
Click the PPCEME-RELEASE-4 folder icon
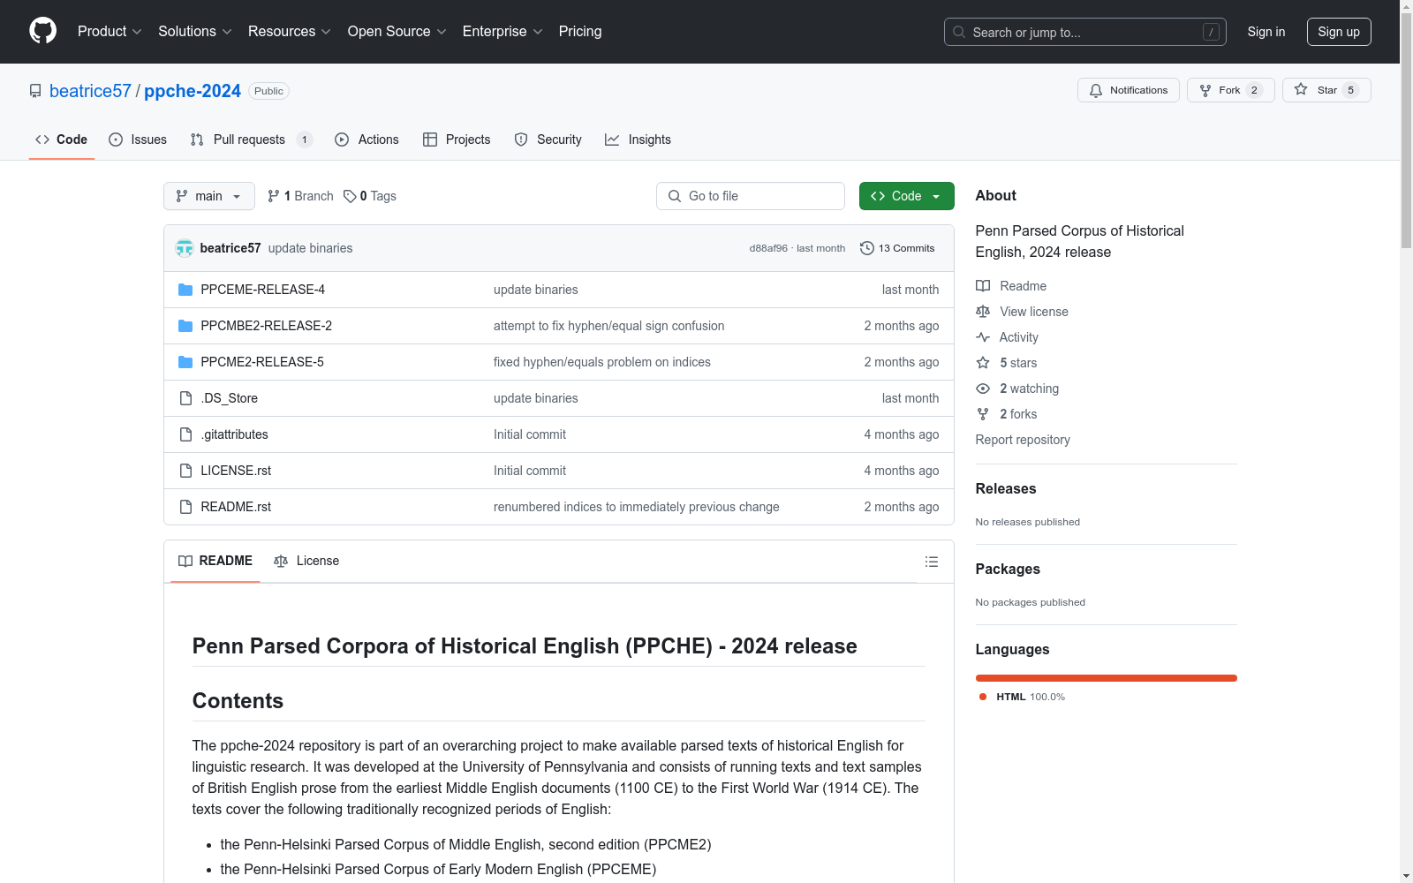(x=185, y=290)
